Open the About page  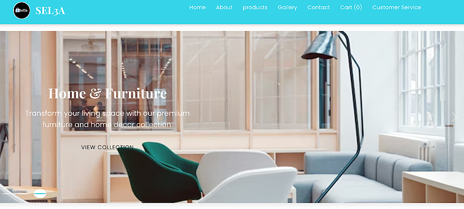pyautogui.click(x=224, y=7)
